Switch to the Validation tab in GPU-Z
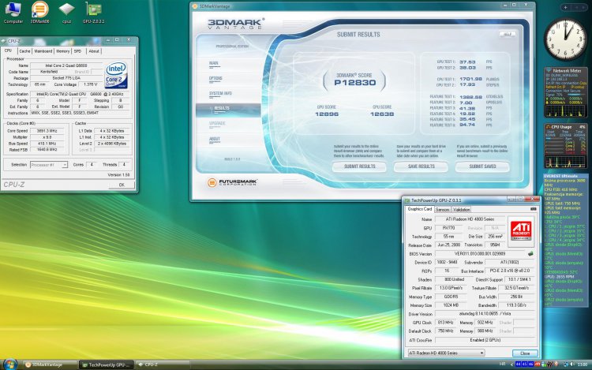Screen dimensions: 592x370 click(461, 209)
